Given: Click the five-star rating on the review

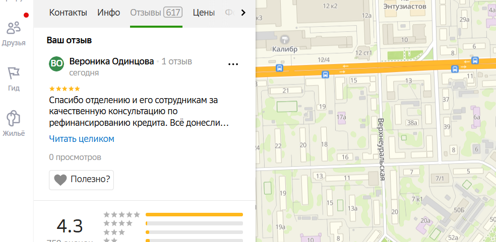Looking at the screenshot, I should coord(65,89).
